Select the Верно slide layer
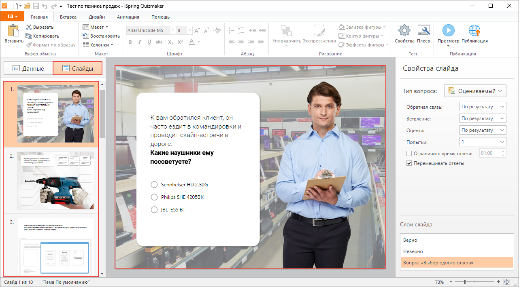This screenshot has width=519, height=287. tap(456, 240)
